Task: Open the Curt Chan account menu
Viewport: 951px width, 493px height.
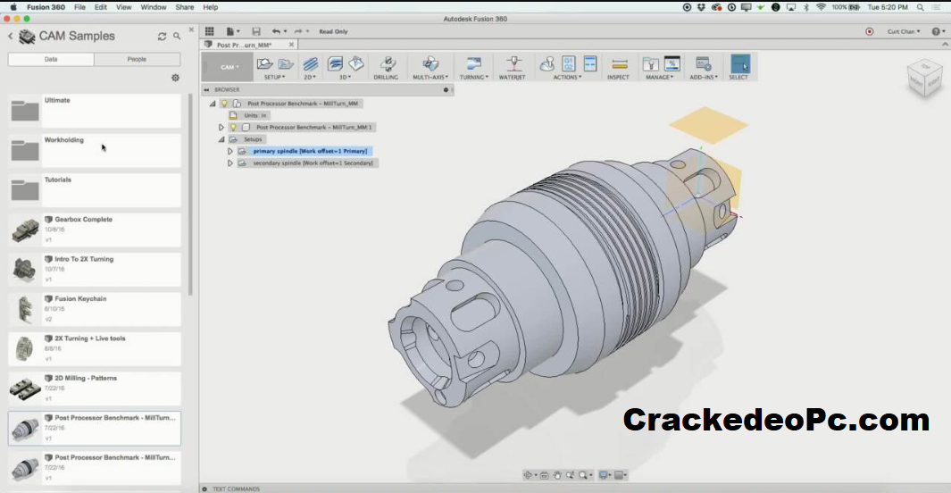Action: tap(903, 31)
